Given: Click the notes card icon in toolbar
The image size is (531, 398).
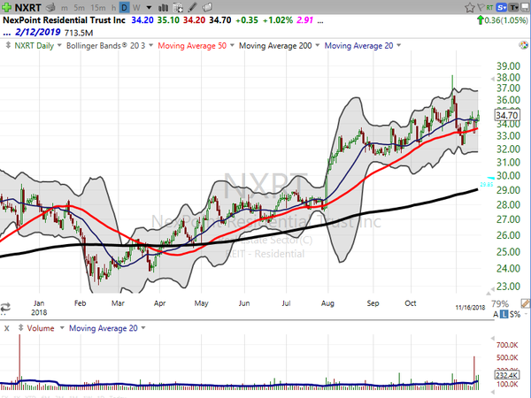Looking at the screenshot, I should pyautogui.click(x=207, y=7).
